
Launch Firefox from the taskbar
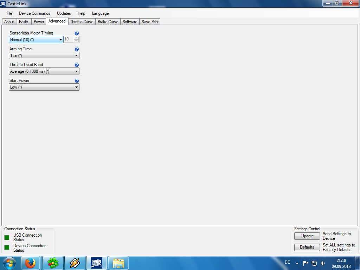pos(30,263)
